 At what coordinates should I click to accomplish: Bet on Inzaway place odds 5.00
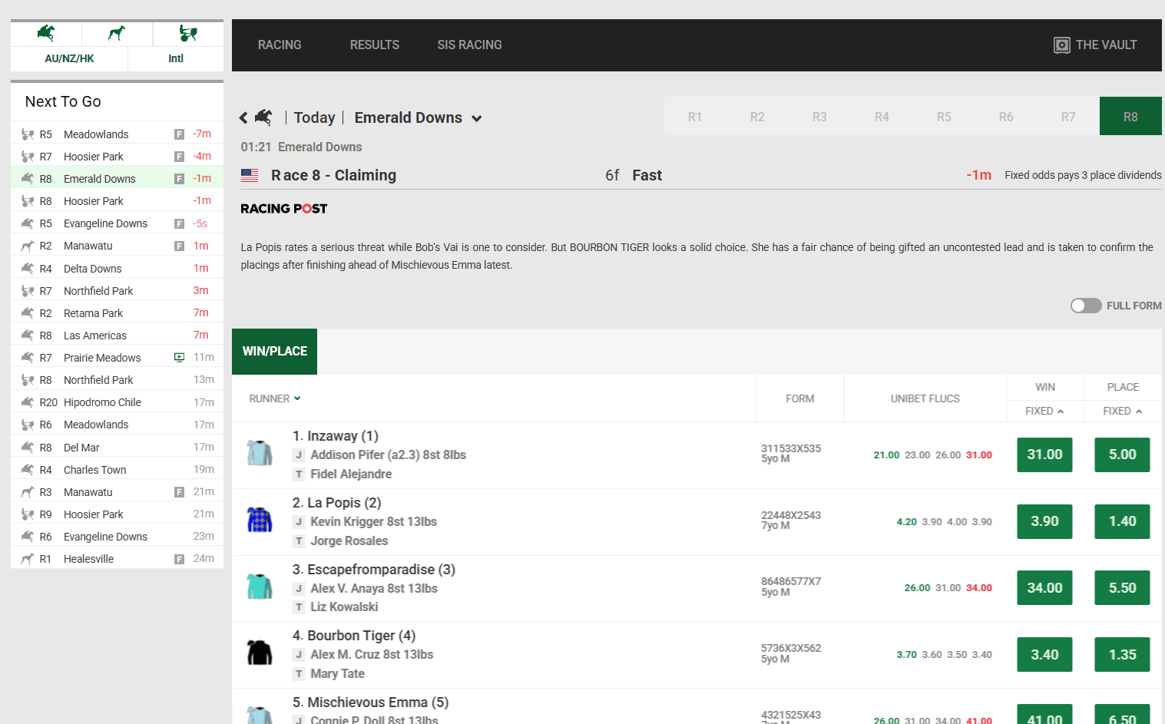point(1122,455)
